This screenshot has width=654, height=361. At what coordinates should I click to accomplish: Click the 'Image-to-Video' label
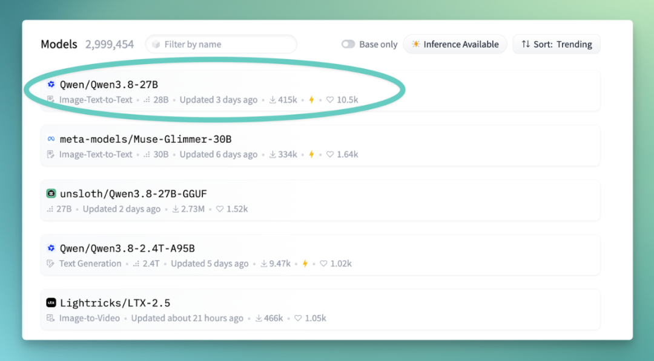coord(89,317)
